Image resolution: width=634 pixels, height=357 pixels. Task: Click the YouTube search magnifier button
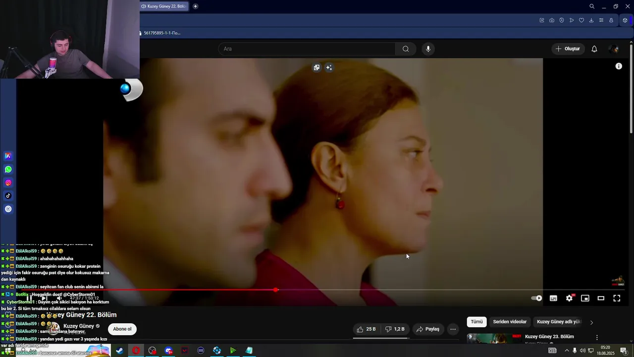click(406, 49)
